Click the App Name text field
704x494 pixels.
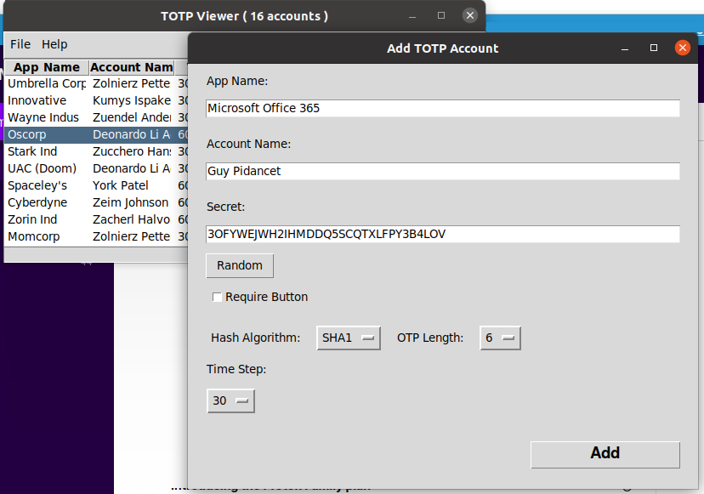point(442,108)
